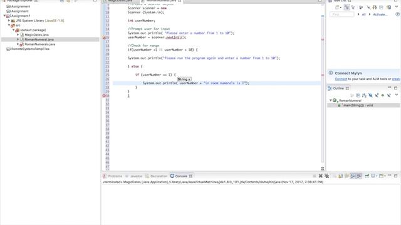This screenshot has height=225, width=401.
Task: Click the Find field in Task List
Action: pyautogui.click(x=342, y=14)
